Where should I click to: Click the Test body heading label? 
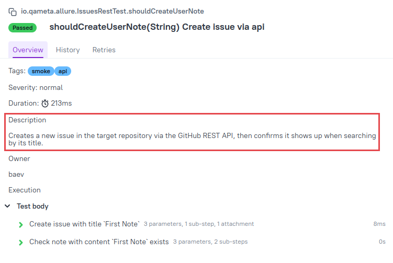(x=32, y=206)
